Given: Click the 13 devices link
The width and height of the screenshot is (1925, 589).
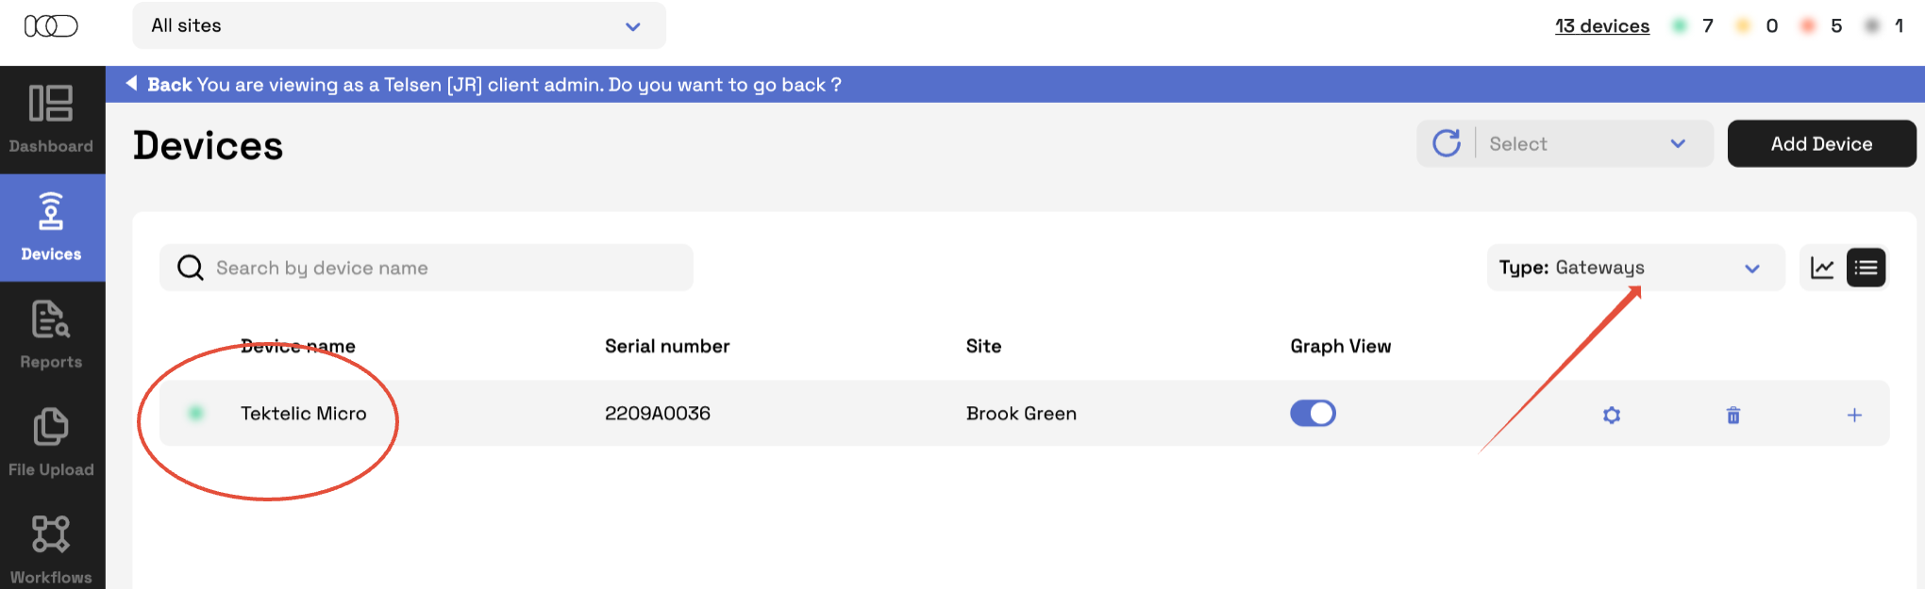Looking at the screenshot, I should (x=1601, y=26).
